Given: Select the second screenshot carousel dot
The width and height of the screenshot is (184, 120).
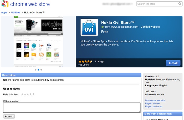Looking at the screenshot, I should [38, 70].
